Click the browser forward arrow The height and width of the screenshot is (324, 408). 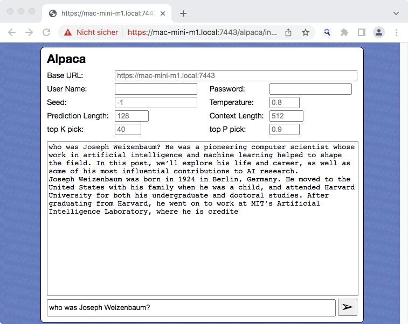coord(29,32)
